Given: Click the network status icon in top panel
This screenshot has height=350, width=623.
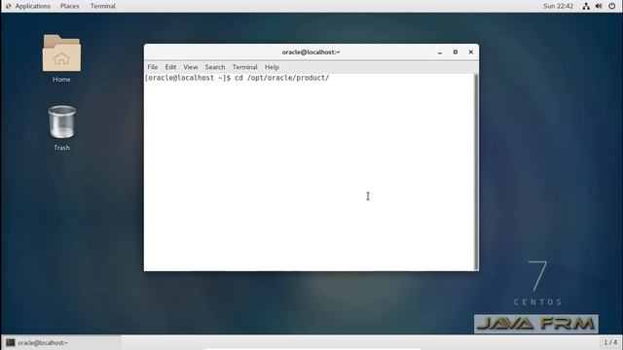Looking at the screenshot, I should click(586, 6).
